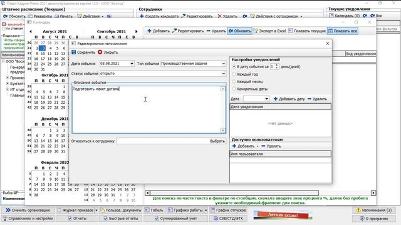This screenshot has height=225, width=401.
Task: Open Напоминания (3) button
Action: click(374, 210)
